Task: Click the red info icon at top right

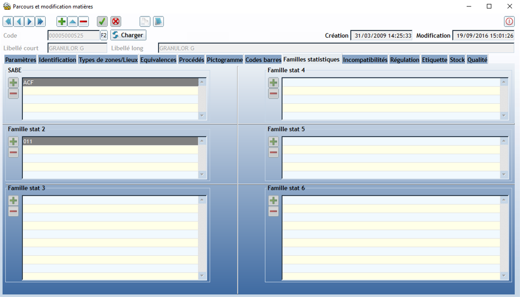Action: 509,22
